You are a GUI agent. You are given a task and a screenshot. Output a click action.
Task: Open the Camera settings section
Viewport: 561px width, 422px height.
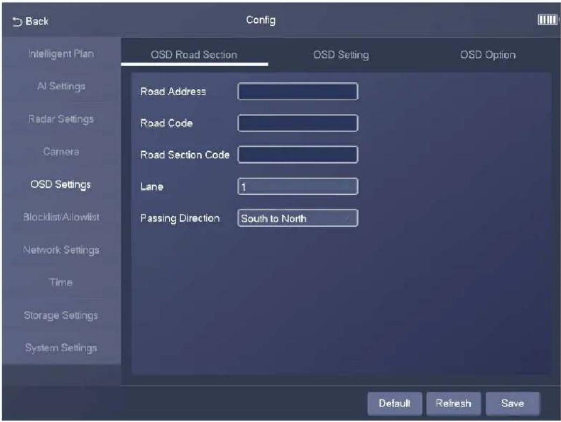coord(61,152)
